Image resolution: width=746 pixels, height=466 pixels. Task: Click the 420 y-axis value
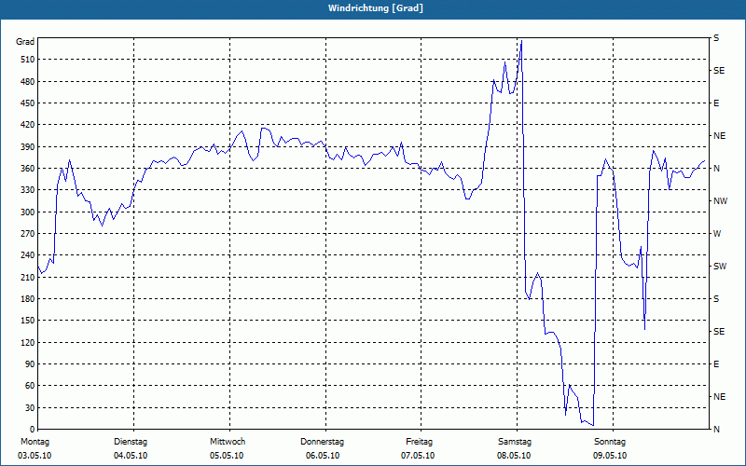(28, 125)
